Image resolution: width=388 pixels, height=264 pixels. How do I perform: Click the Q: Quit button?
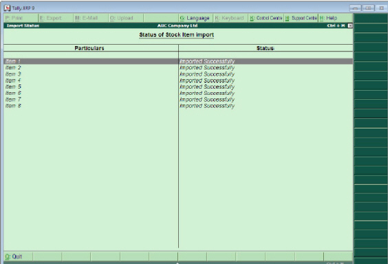[x=18, y=256]
